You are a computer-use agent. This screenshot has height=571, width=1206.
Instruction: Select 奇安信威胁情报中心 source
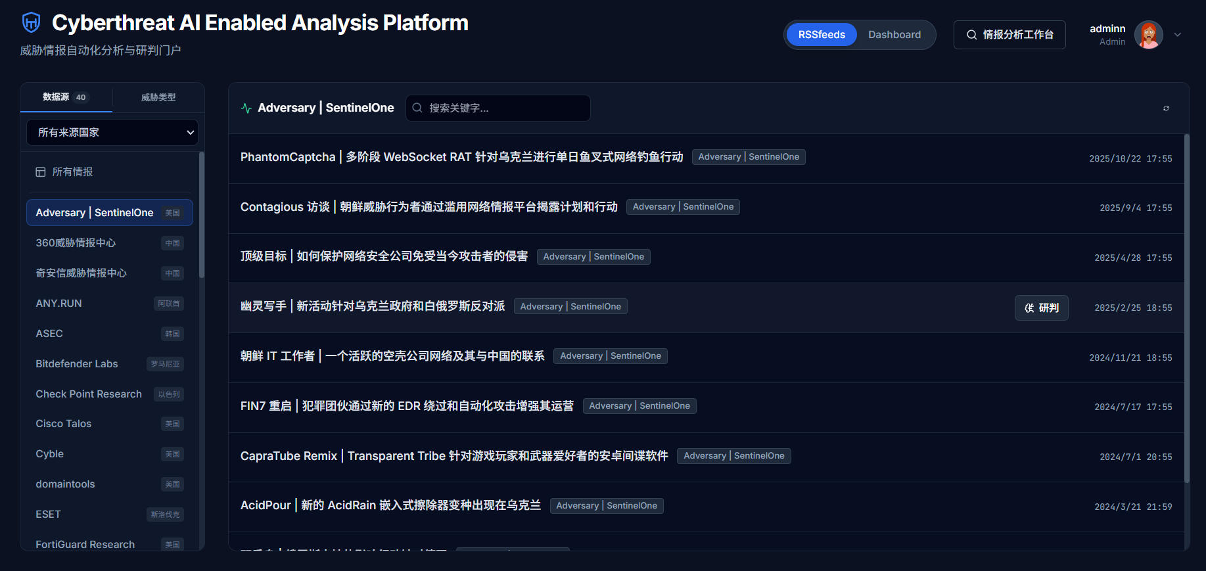[110, 273]
